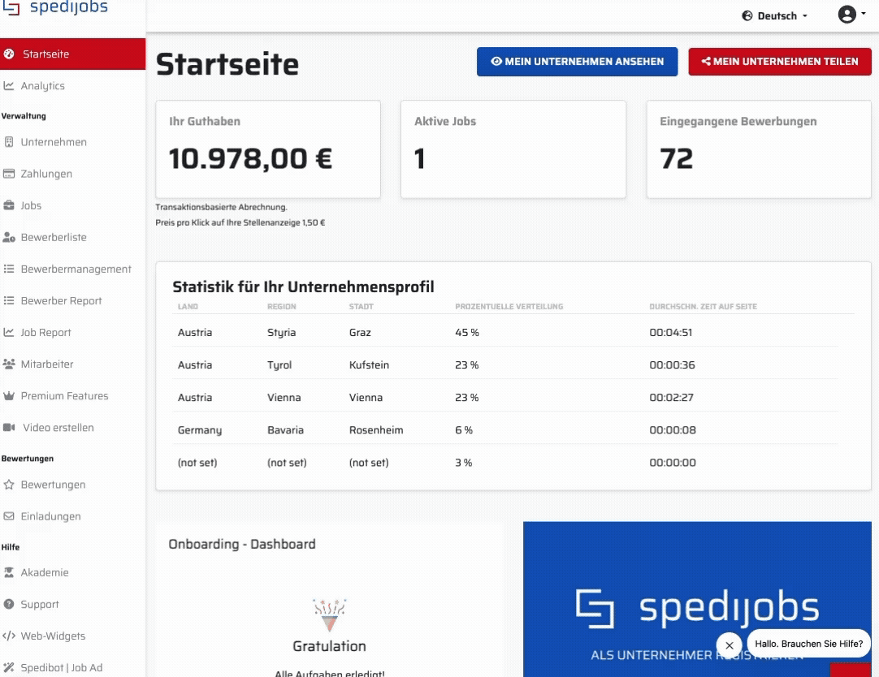Click Mein Unternehmen ansehen button

577,62
